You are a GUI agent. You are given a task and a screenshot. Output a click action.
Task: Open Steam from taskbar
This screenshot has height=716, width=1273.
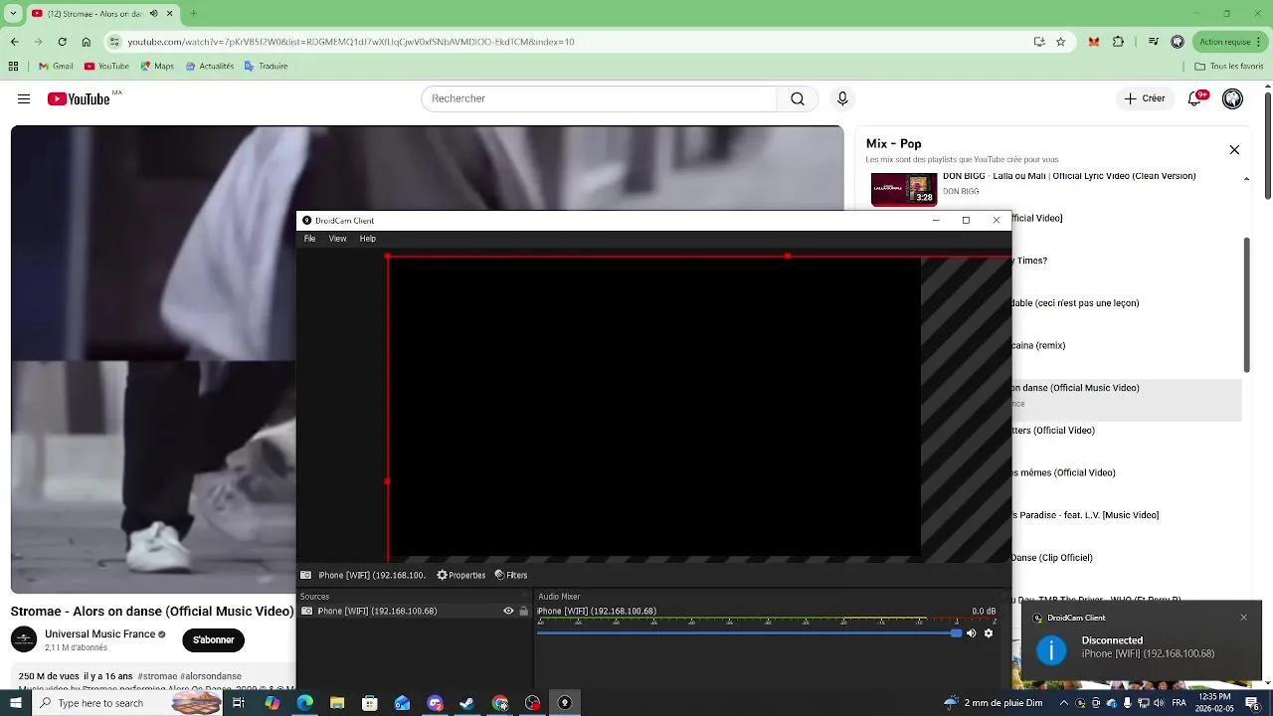tap(466, 703)
